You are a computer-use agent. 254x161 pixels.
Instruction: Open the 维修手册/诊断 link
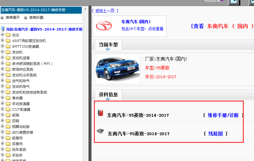coord(223,115)
